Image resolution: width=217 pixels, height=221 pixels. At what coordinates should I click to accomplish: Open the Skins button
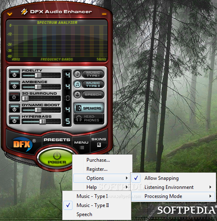(x=99, y=142)
